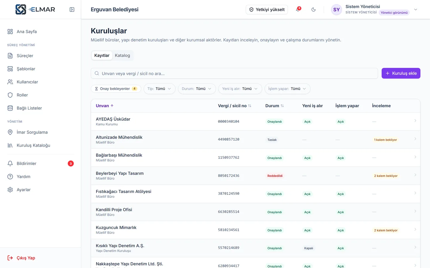Viewport: 430px width, 268px height.
Task: Open the AYEDAŞ Üsküdar row chevron
Action: coord(415,121)
